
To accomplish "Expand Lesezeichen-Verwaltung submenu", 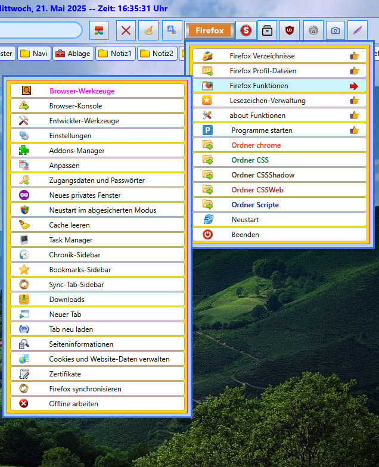I will (279, 100).
